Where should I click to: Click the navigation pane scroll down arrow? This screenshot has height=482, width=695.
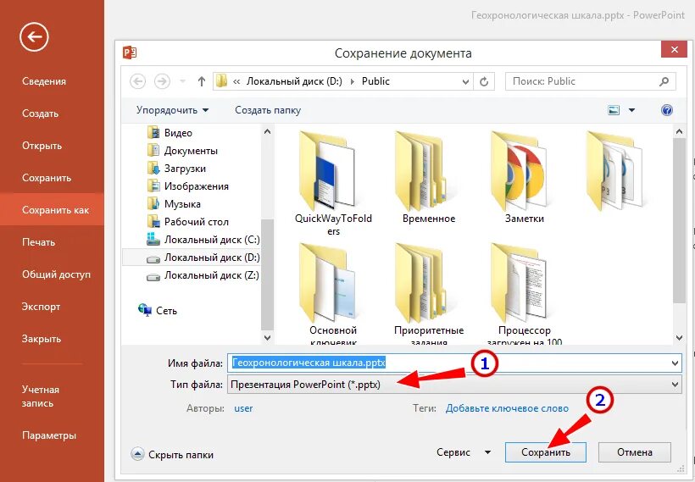coord(267,338)
